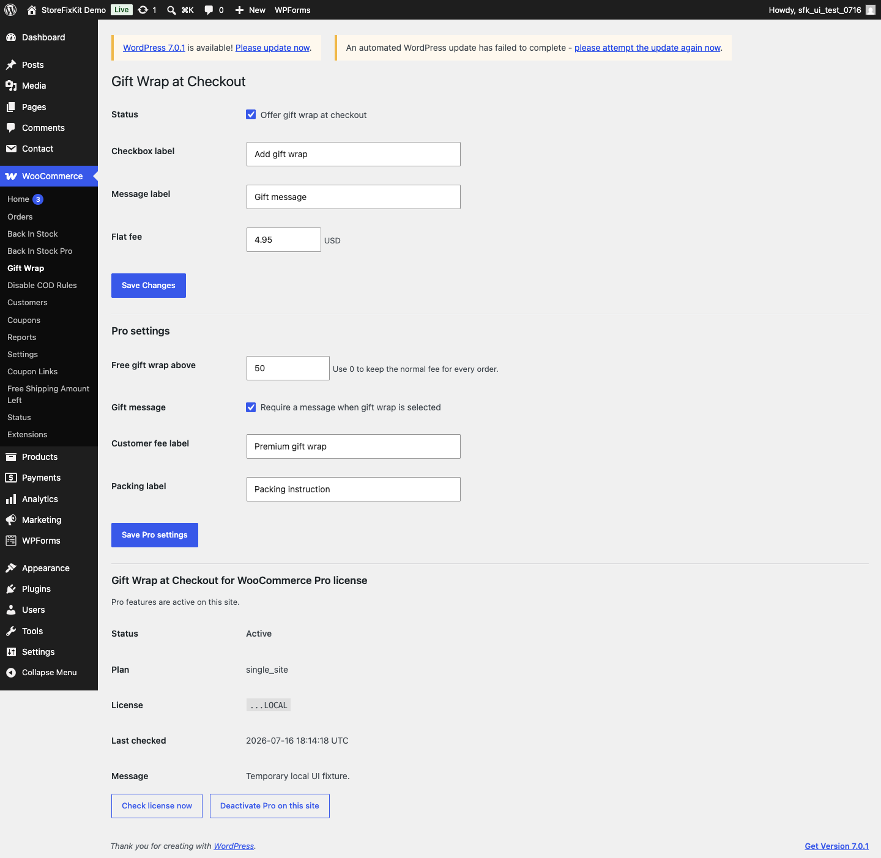Click the Marketing megaphone icon
Image resolution: width=881 pixels, height=858 pixels.
pyautogui.click(x=11, y=520)
